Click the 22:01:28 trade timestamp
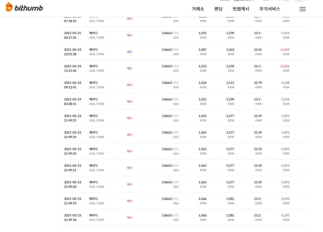 tap(70, 54)
